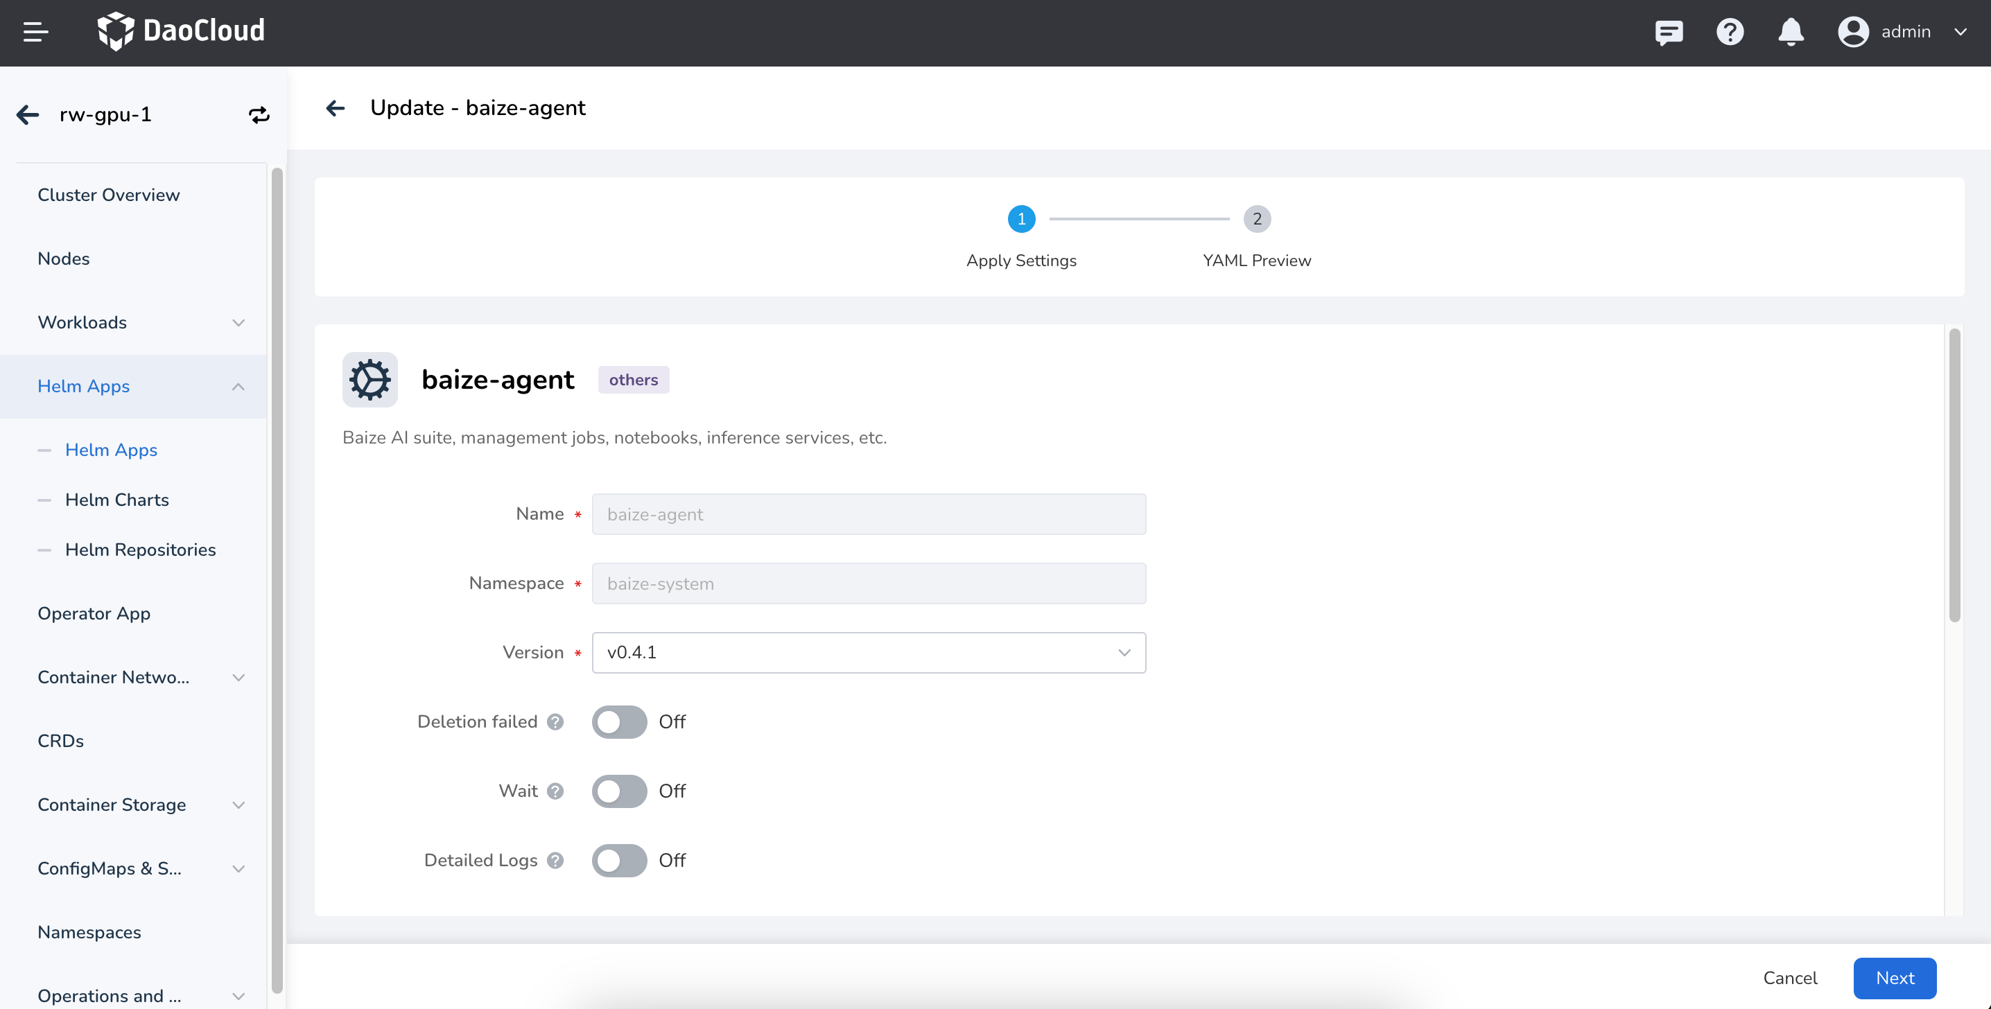Expand the Workloads sidebar section
The width and height of the screenshot is (1991, 1009).
pos(139,323)
